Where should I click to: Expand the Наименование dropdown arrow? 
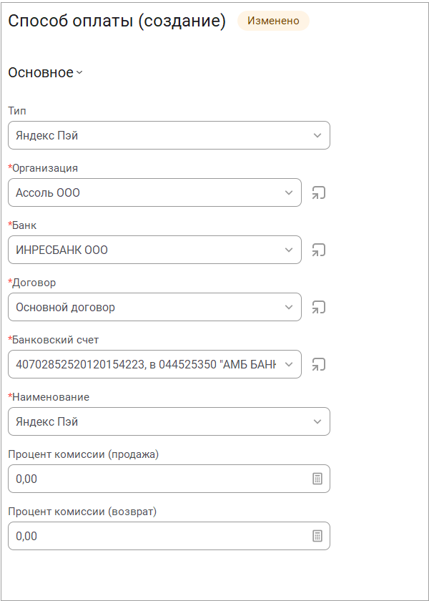click(x=317, y=421)
